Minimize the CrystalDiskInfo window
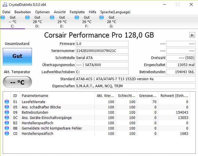Screen dimensions: 198x156 164,4
